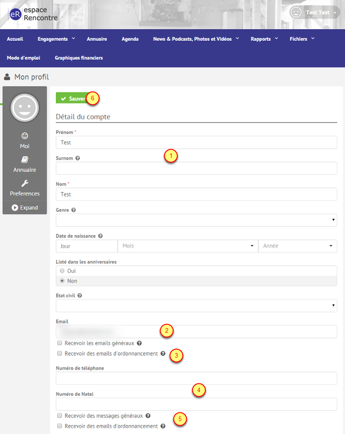Image resolution: width=345 pixels, height=434 pixels.
Task: Click the large profile avatar picture
Action: point(25,108)
